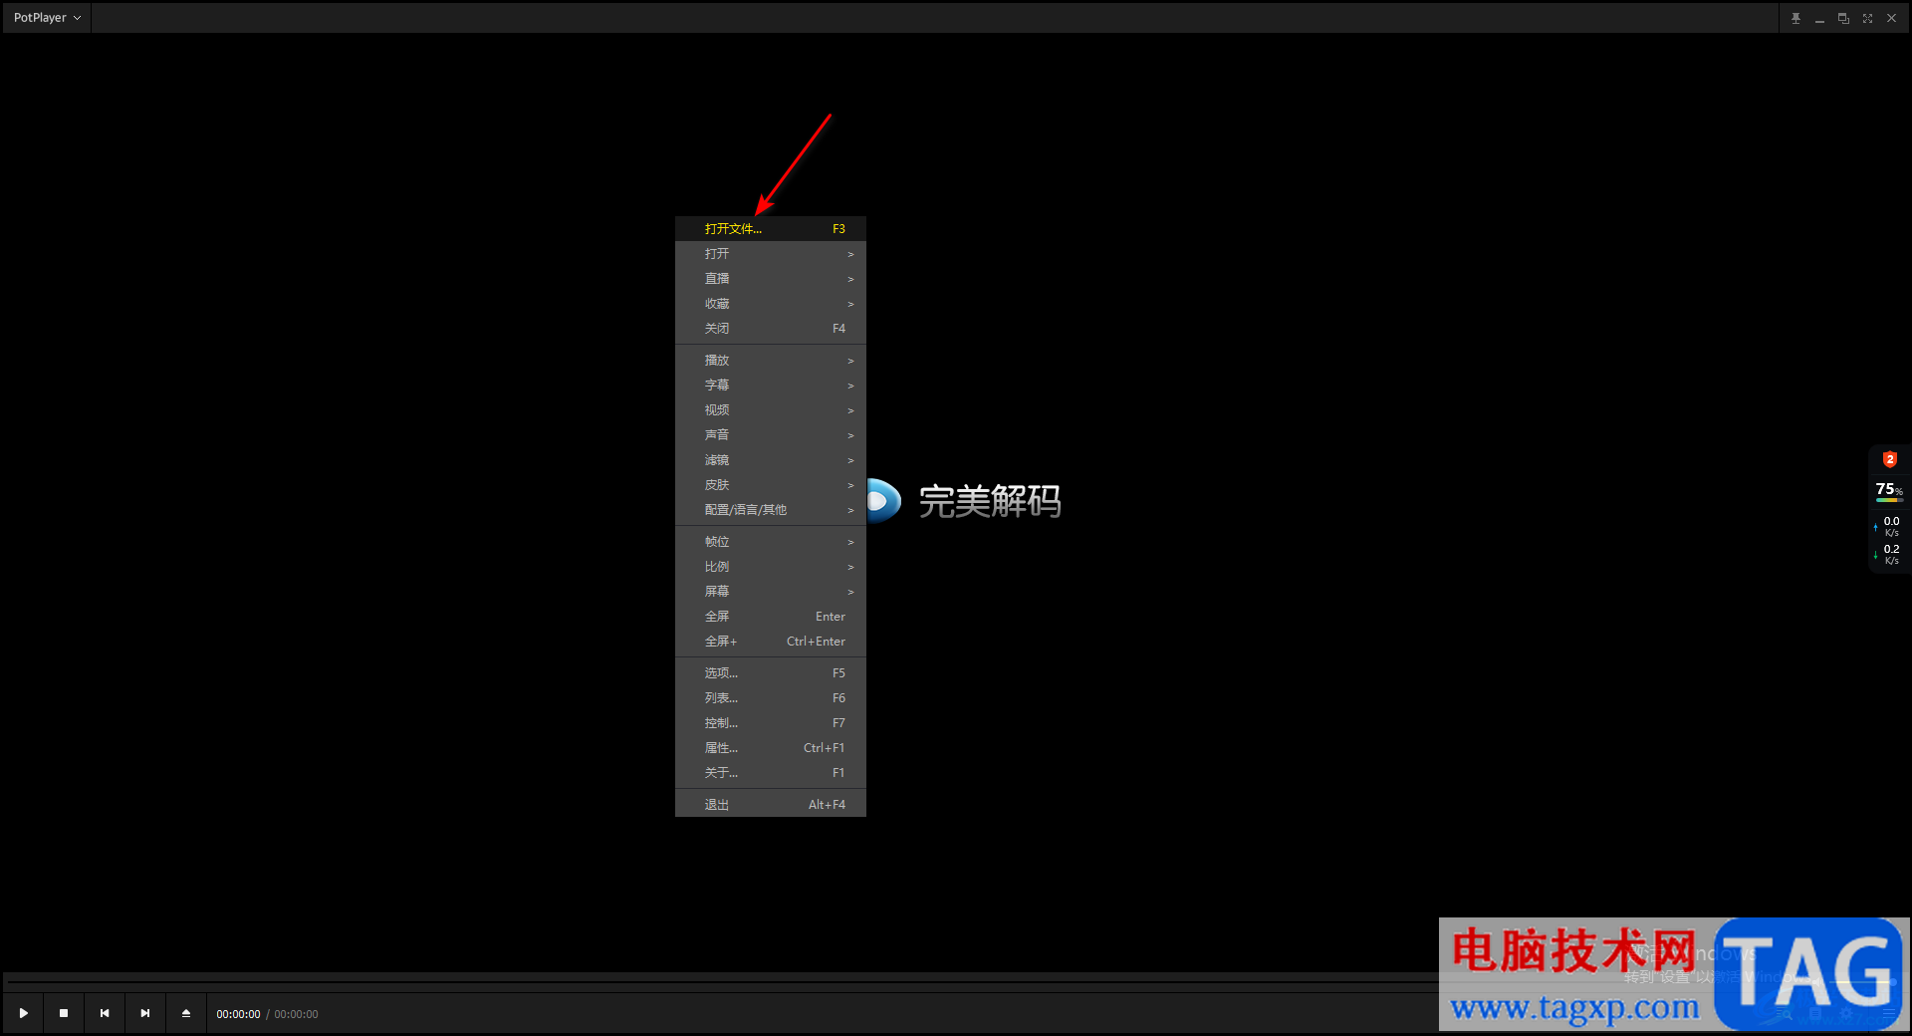This screenshot has height=1036, width=1912.
Task: Open the 配置/语言/其他 submenu
Action: (771, 510)
